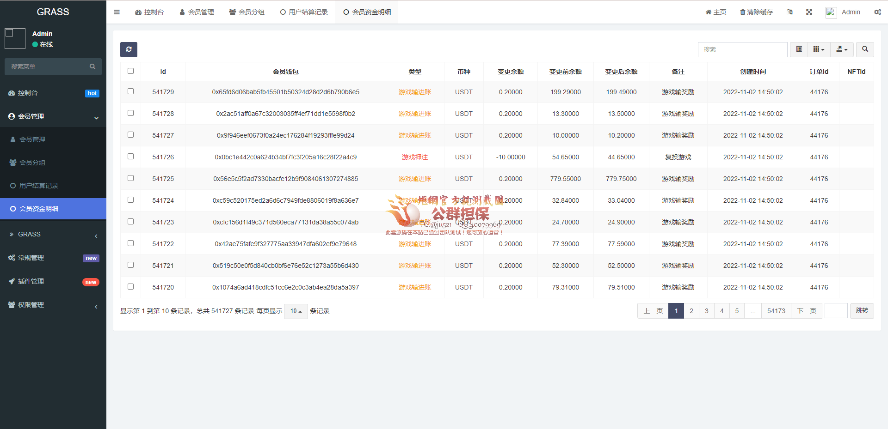Viewport: 888px width, 429px height.
Task: Select the checkbox for row 541729
Action: tap(130, 91)
